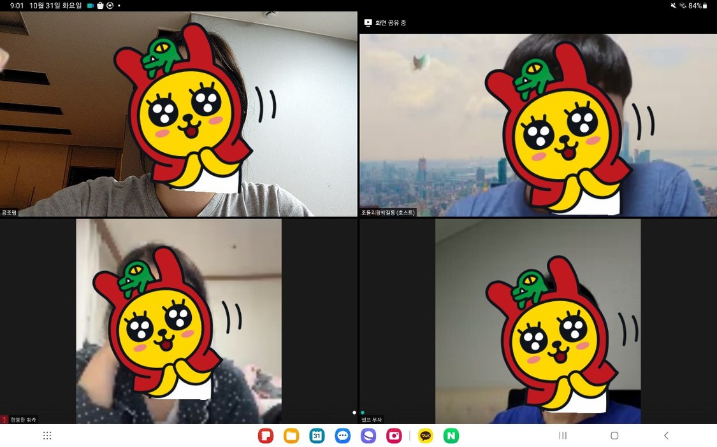The width and height of the screenshot is (717, 447).
Task: Open the Messages app in the taskbar
Action: click(x=342, y=436)
